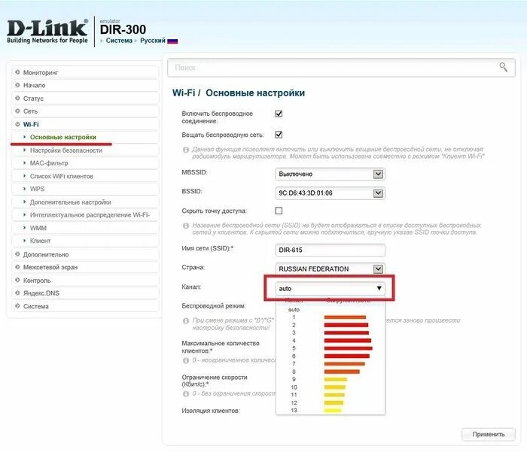Screen dimensions: 527x452
Task: Expand the Сеть menu section
Action: pyautogui.click(x=84, y=111)
